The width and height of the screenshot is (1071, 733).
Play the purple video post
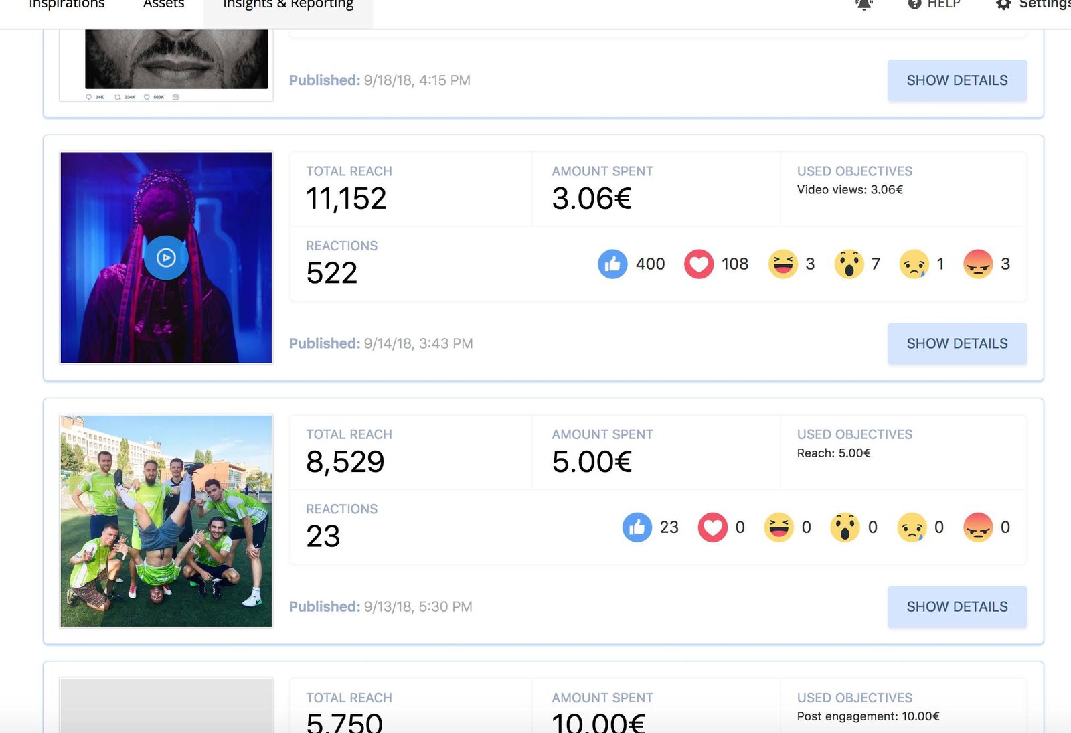coord(166,258)
